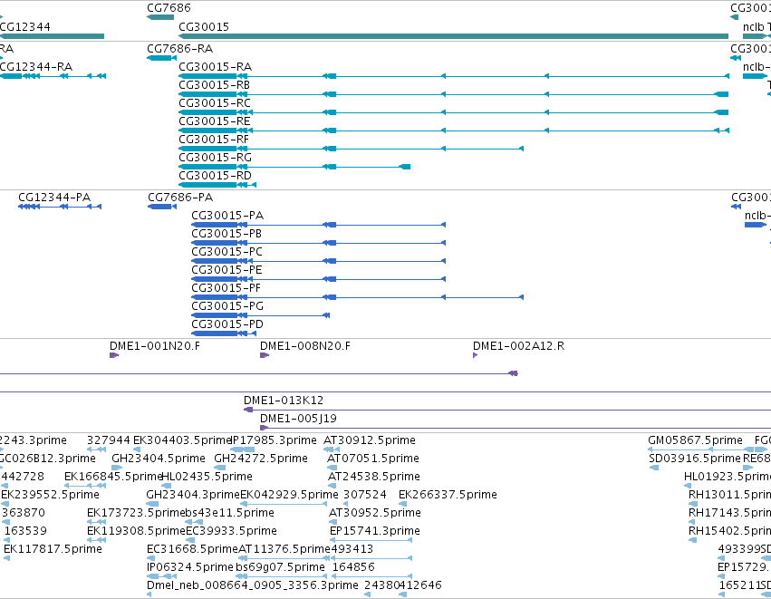Select EST EK304403.5prime
Screen dimensions: 771x599
click(182, 440)
